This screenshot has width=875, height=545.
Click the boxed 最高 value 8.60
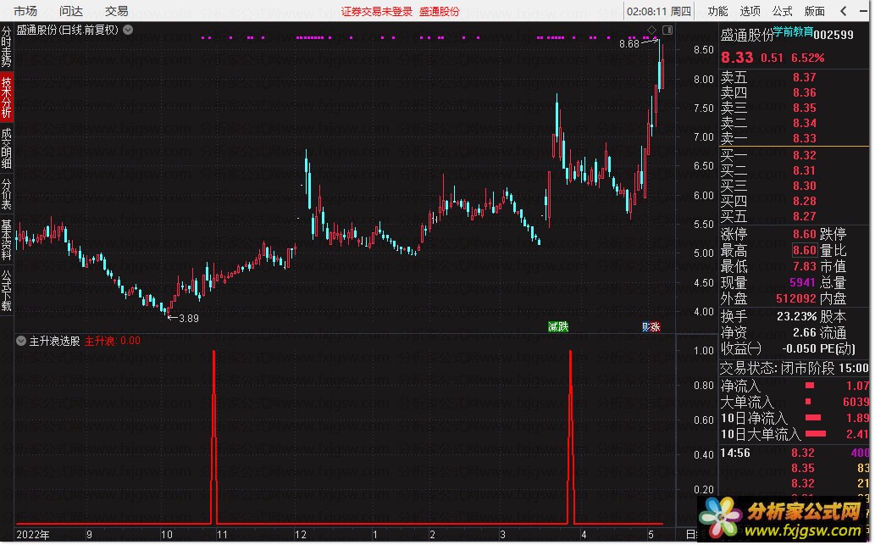805,250
